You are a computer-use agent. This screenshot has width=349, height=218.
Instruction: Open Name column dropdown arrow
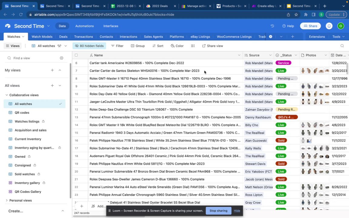pos(239,55)
